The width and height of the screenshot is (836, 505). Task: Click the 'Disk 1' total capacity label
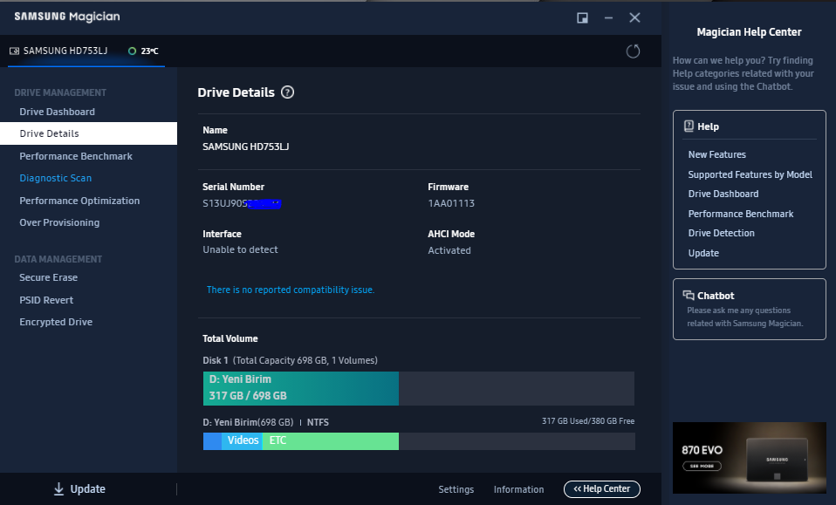point(290,360)
